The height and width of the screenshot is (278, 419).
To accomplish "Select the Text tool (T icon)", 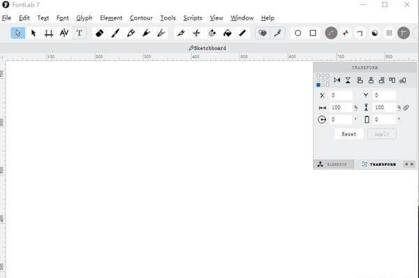I will (79, 33).
